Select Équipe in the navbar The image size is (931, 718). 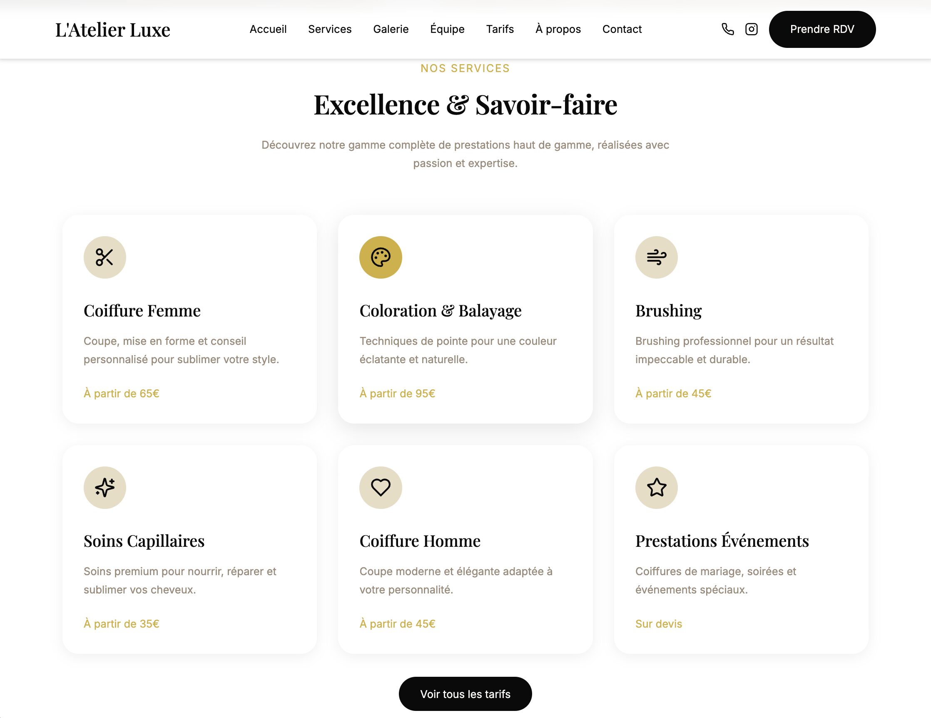pos(447,29)
